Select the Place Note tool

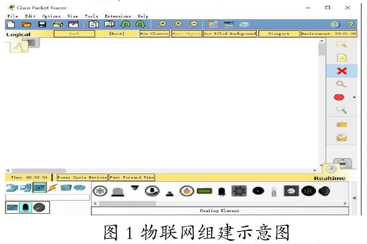[342, 58]
